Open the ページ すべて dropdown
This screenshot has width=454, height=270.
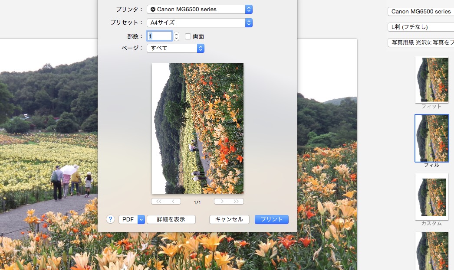click(175, 48)
